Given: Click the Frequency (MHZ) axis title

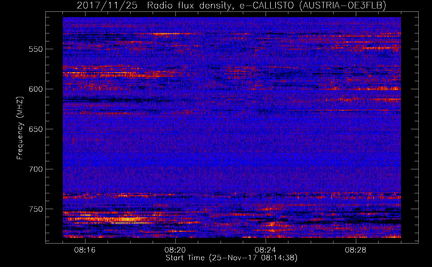Looking at the screenshot, I should click(20, 128).
